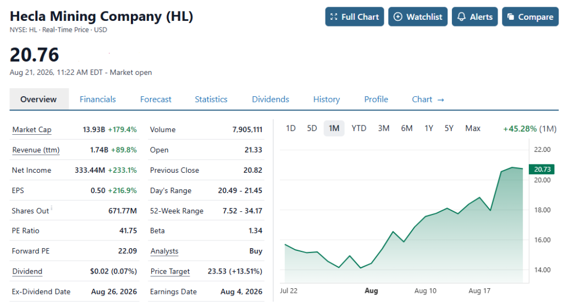Click the Revenue (ttm) link

tap(36, 150)
